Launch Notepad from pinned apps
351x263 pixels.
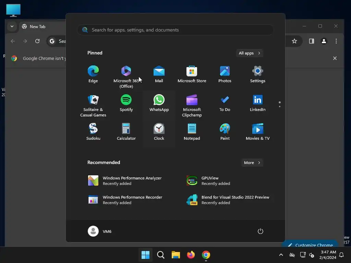coord(192,132)
